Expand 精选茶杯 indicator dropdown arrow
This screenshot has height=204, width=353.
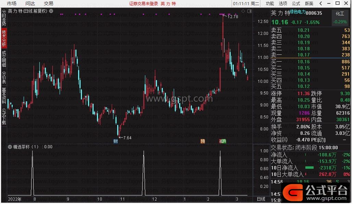[x=10, y=147]
